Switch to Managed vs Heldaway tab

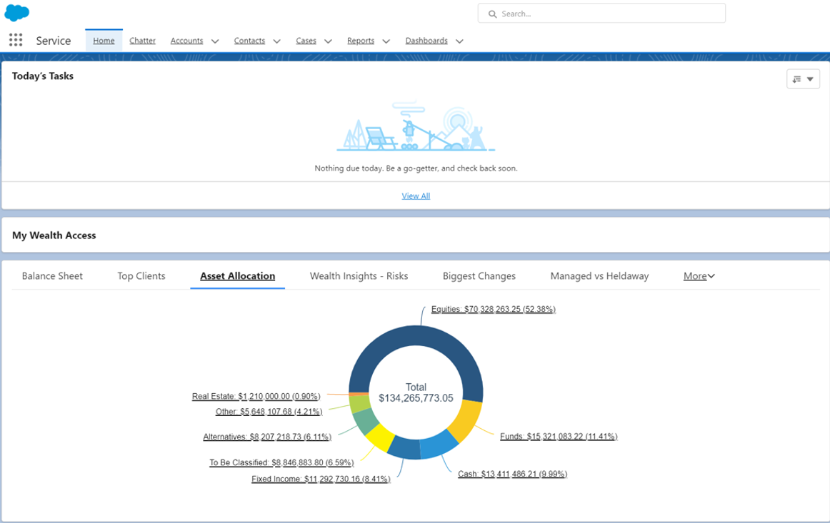(599, 276)
